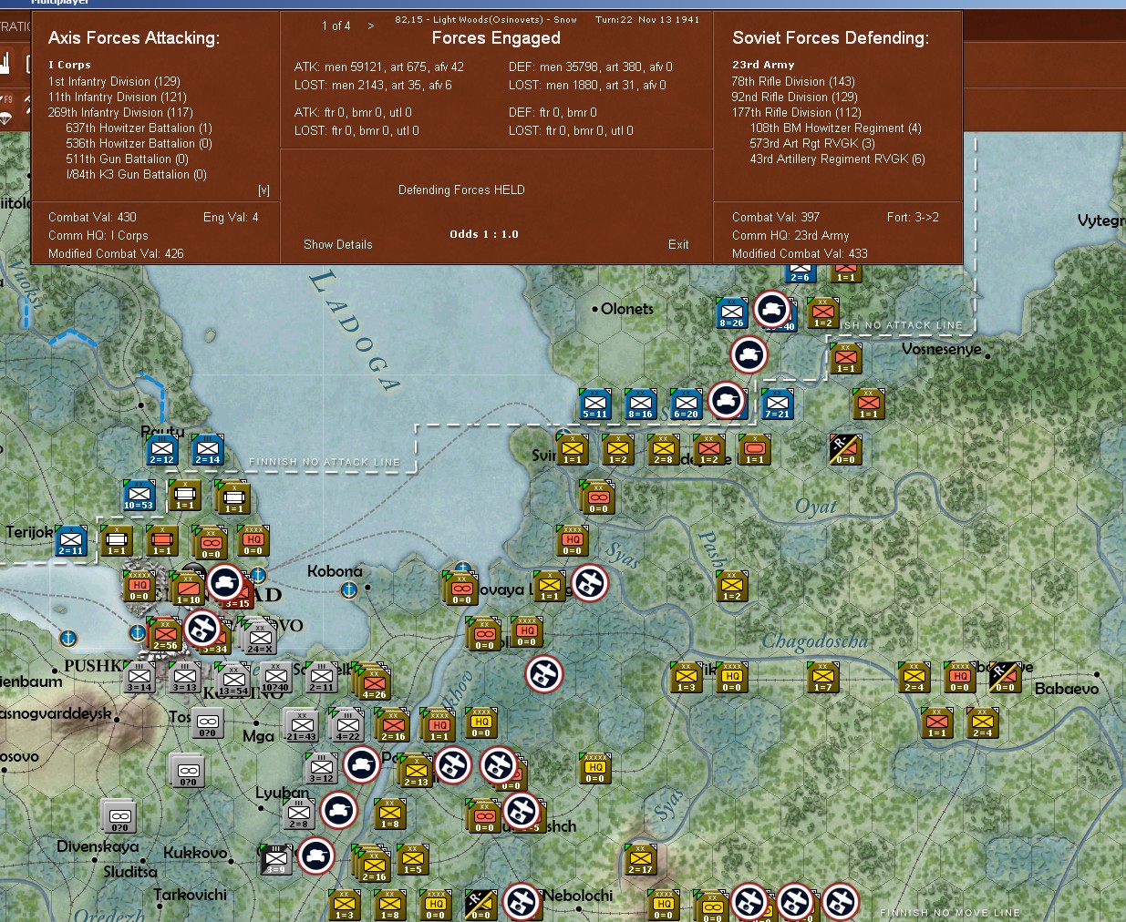This screenshot has width=1126, height=922.
Task: Select the German 3=12 regiment counter
Action: [322, 769]
